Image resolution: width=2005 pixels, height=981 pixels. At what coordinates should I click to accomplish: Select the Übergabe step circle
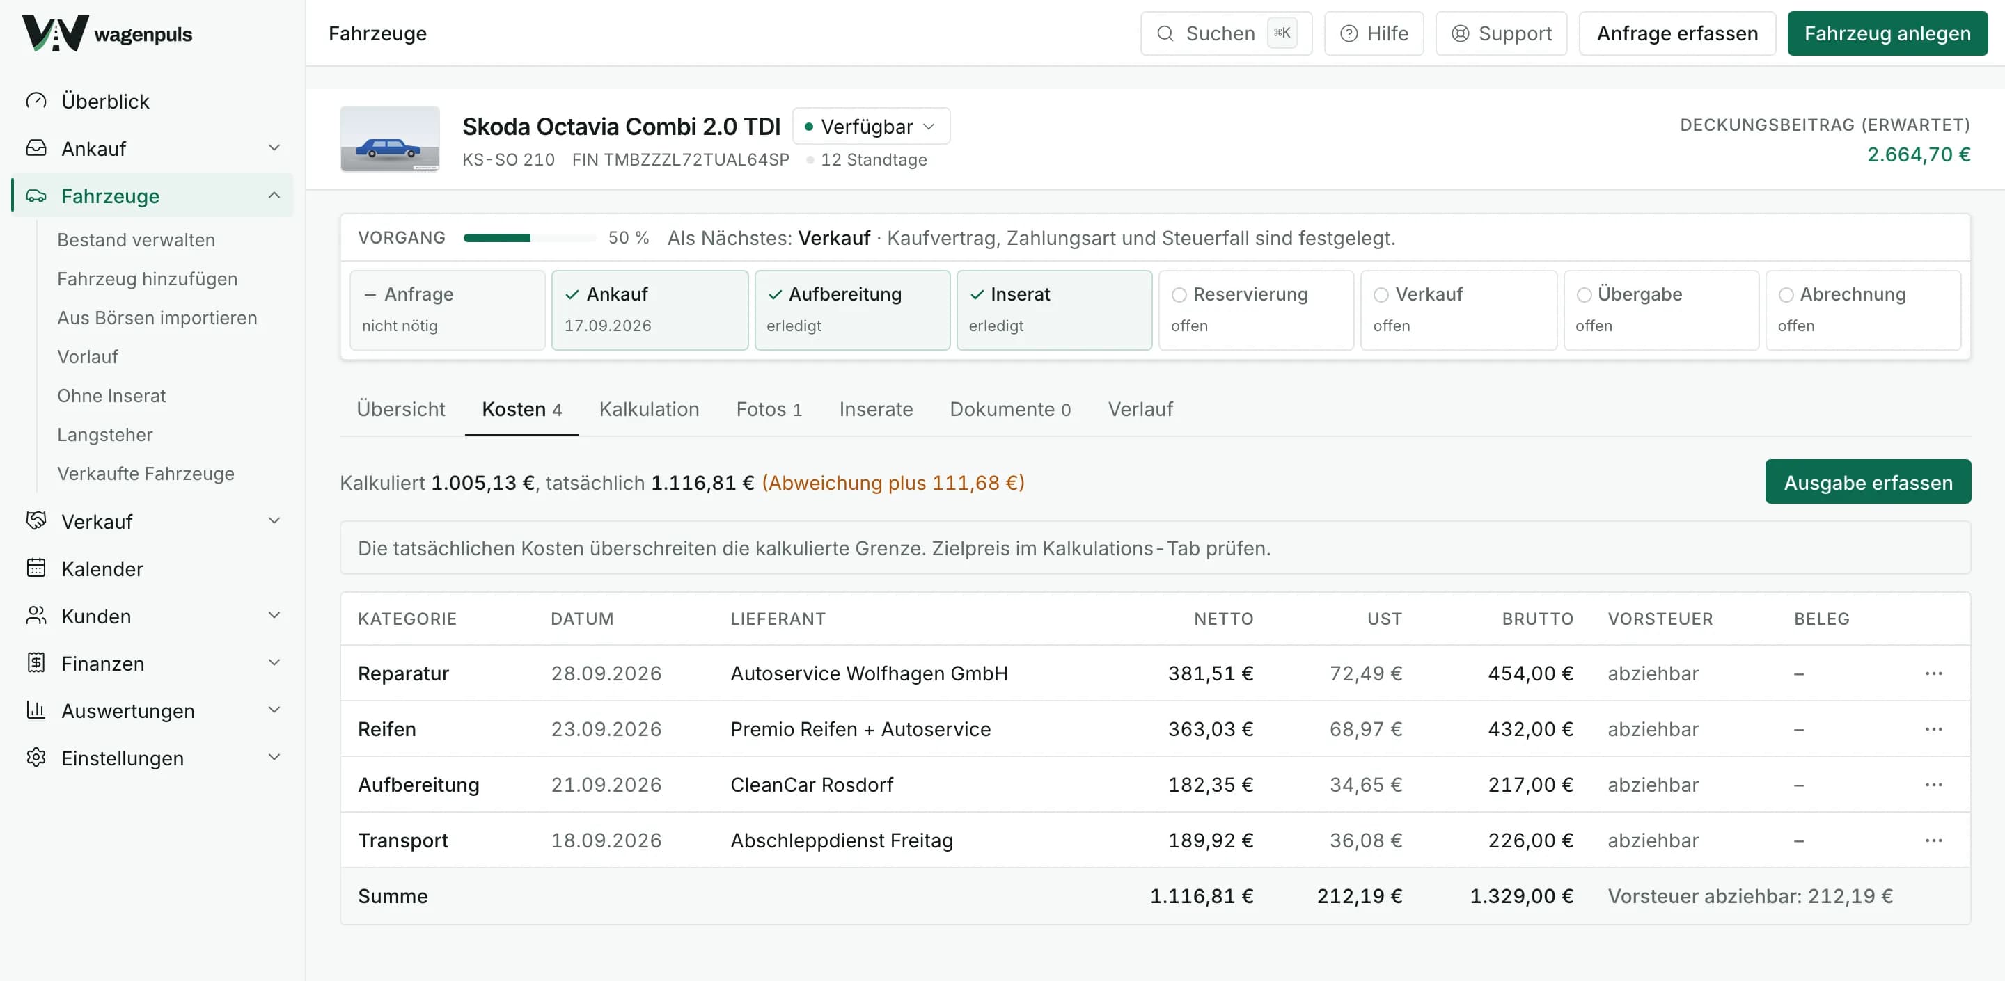point(1583,295)
